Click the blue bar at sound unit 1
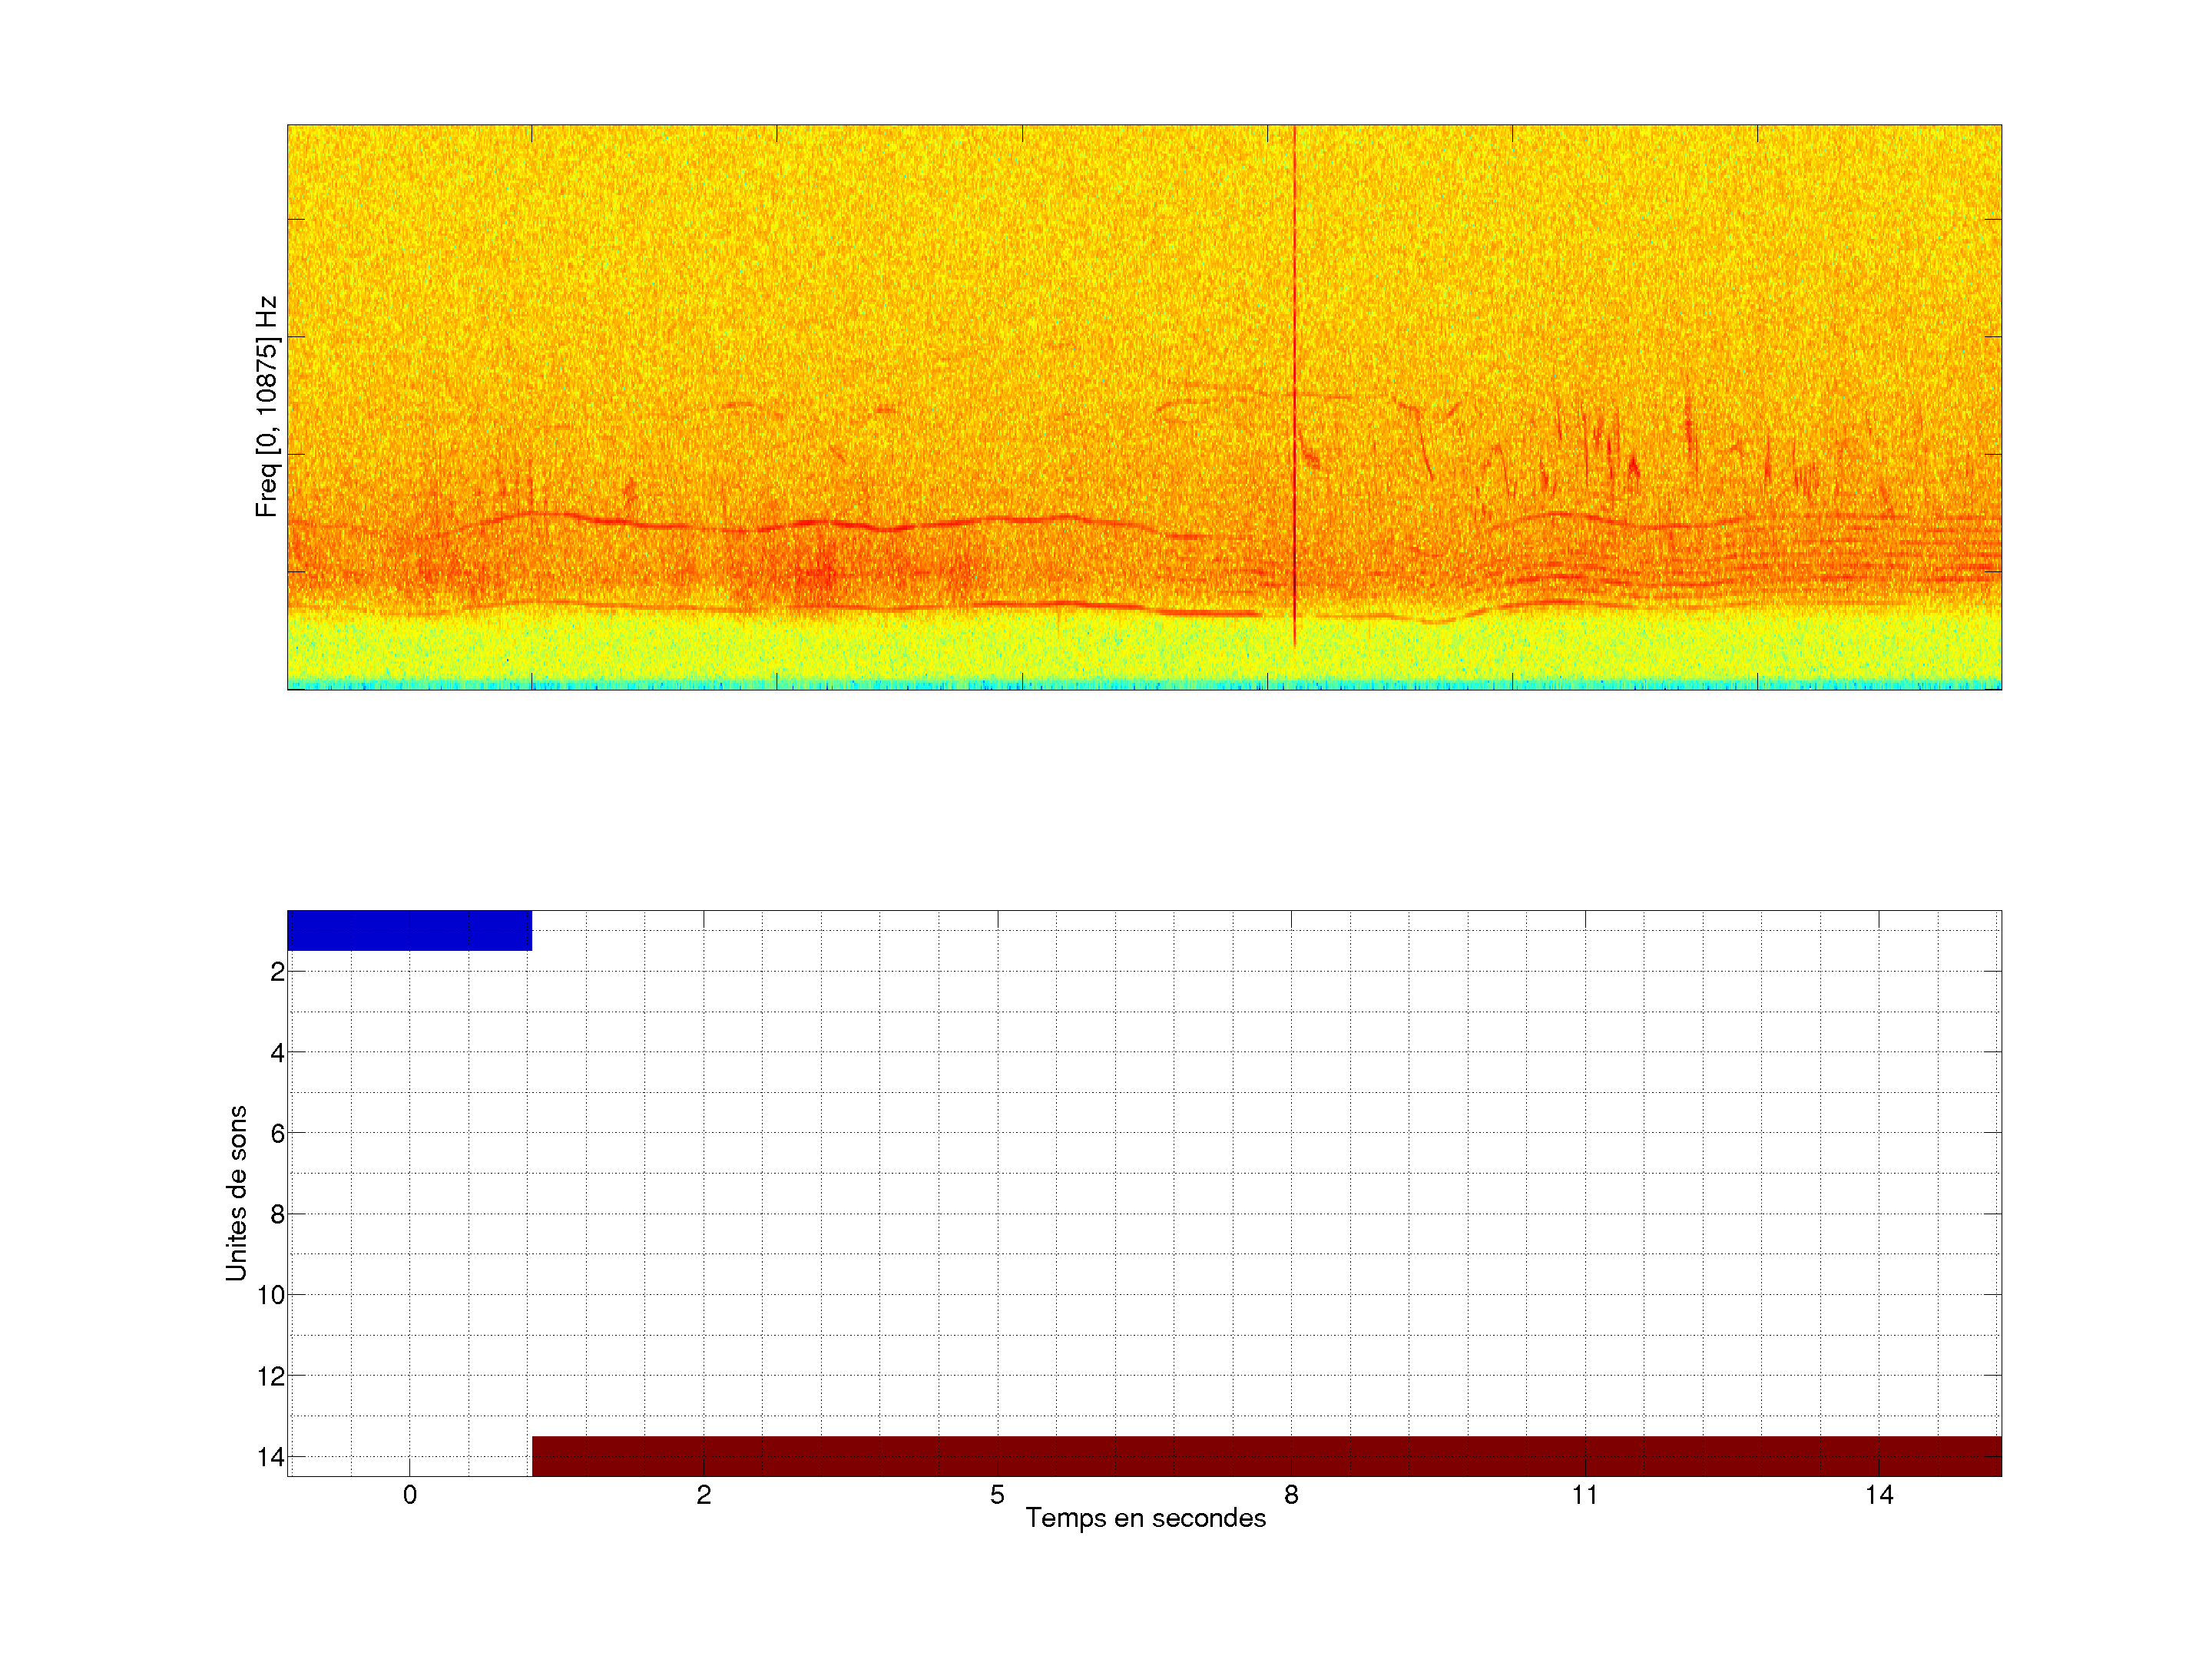Screen dimensions: 2212x1659 [x=409, y=930]
